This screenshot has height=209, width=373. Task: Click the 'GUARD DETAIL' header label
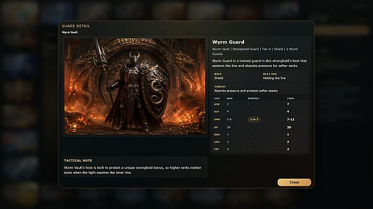[x=76, y=26]
